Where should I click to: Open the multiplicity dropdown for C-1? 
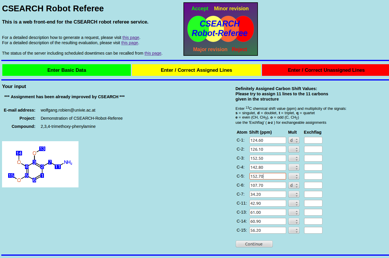[294, 140]
